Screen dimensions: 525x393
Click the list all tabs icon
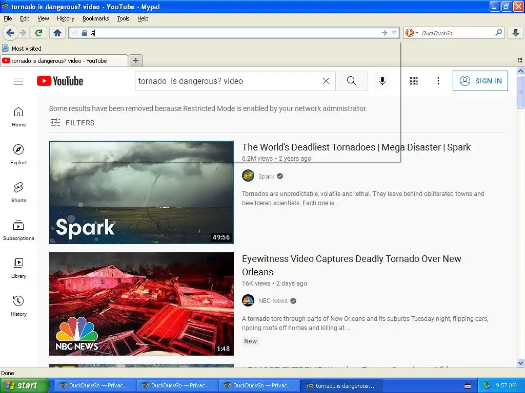pyautogui.click(x=520, y=60)
